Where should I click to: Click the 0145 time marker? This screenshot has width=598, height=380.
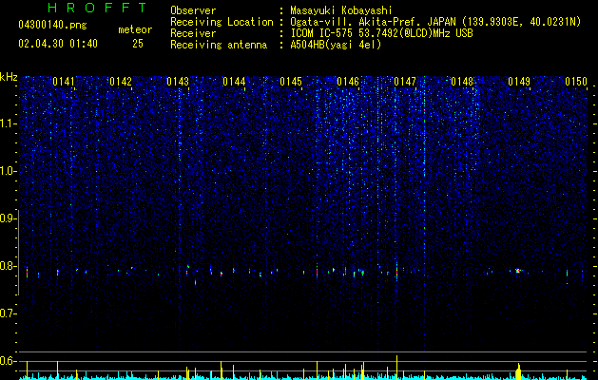pyautogui.click(x=291, y=82)
